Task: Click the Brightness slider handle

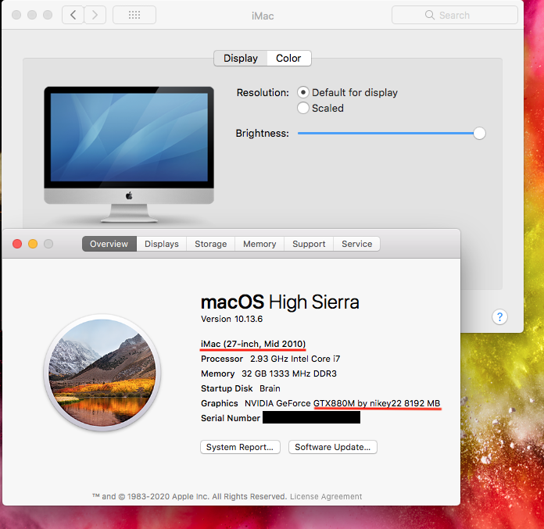Action: [x=479, y=133]
